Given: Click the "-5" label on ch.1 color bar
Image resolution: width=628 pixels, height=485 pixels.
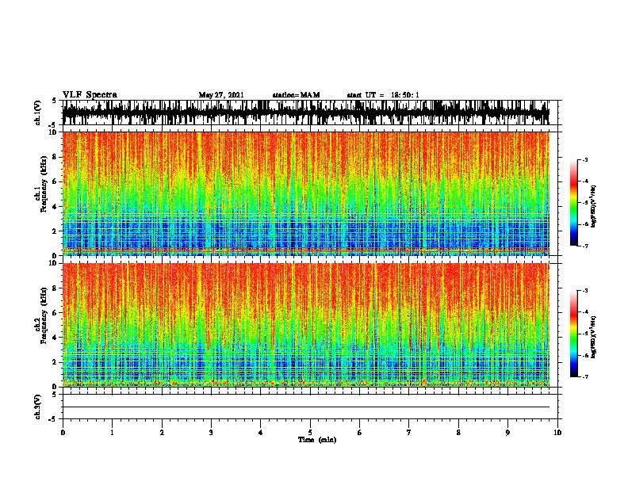Looking at the screenshot, I should 585,203.
